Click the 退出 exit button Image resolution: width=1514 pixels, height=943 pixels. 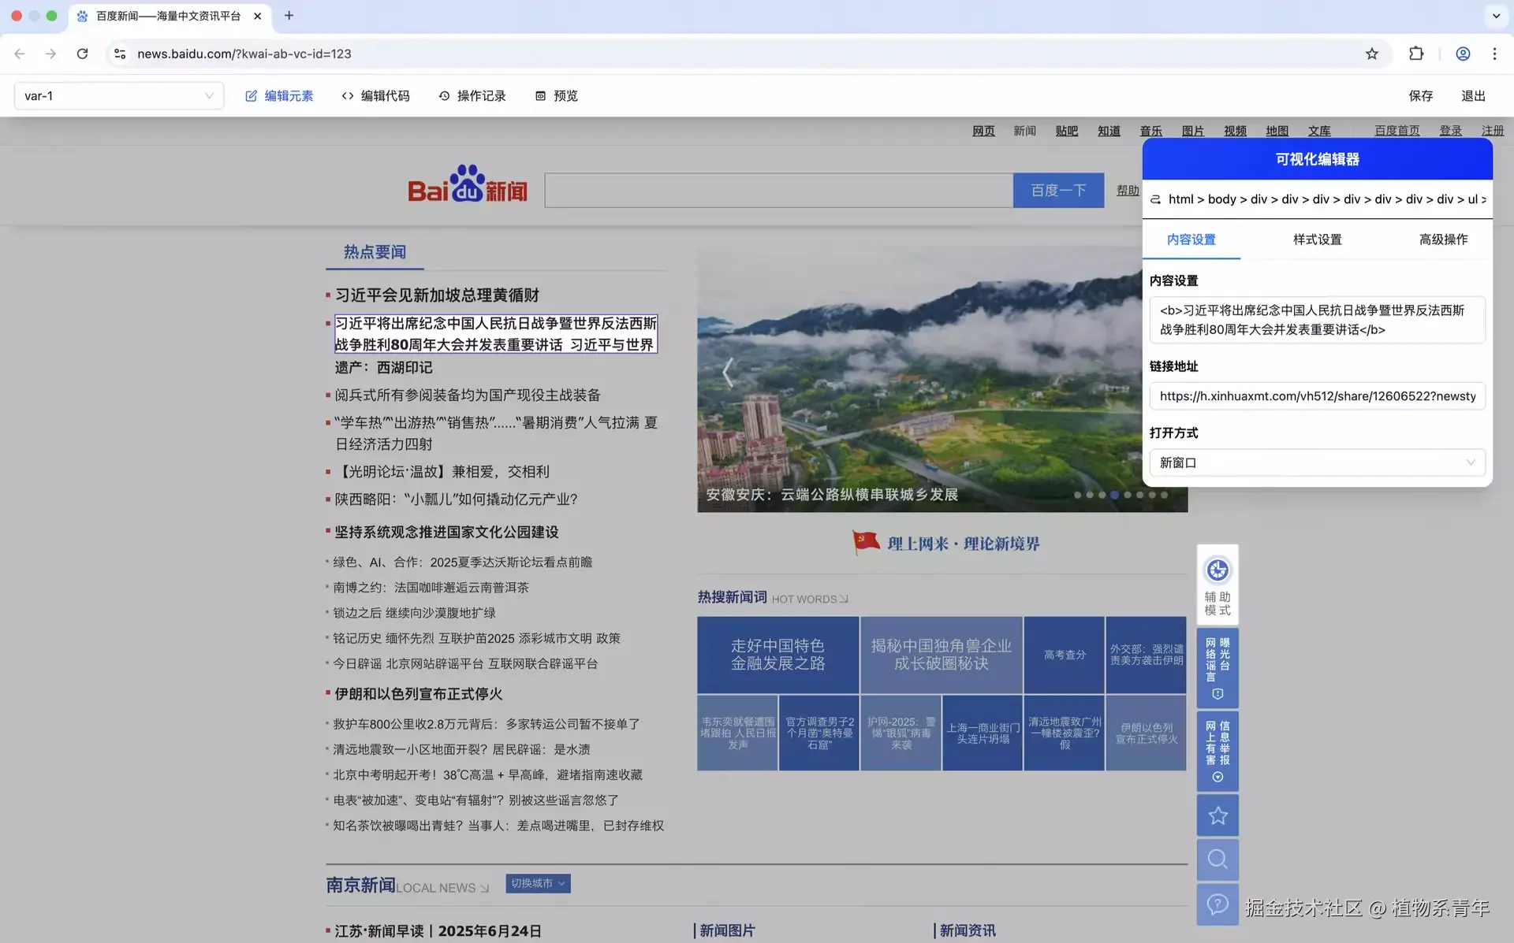[x=1472, y=96]
